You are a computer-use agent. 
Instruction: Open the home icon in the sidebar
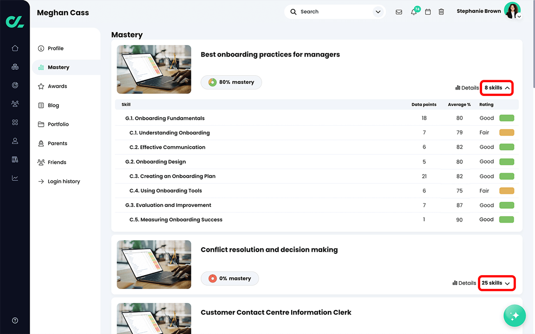coord(15,48)
